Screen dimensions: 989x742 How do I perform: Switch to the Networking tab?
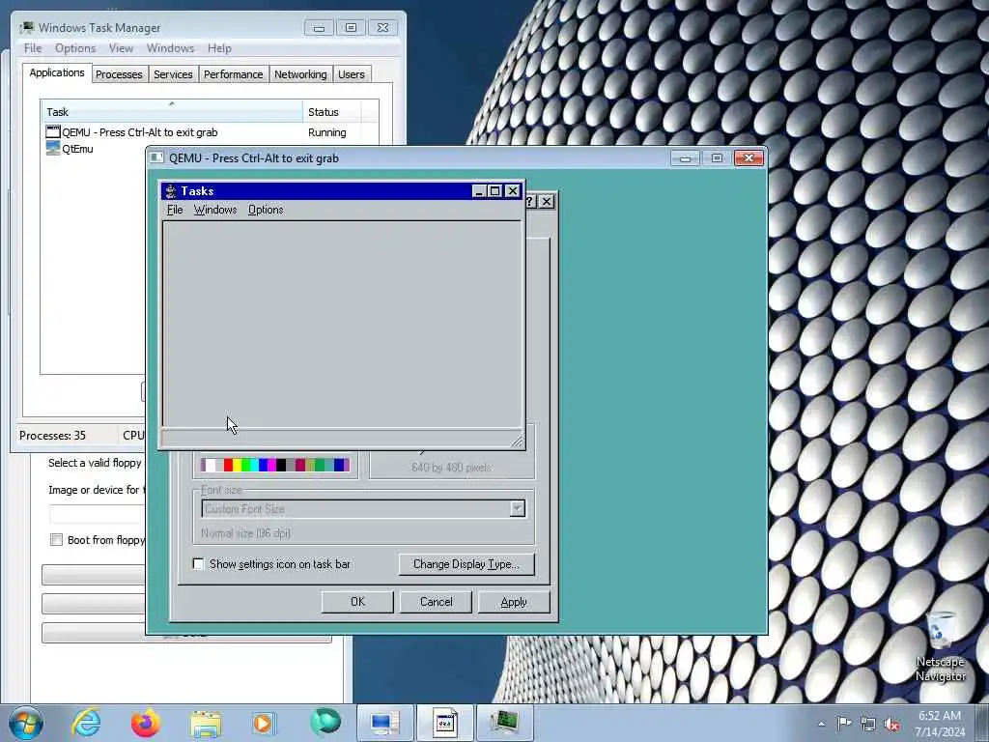301,74
